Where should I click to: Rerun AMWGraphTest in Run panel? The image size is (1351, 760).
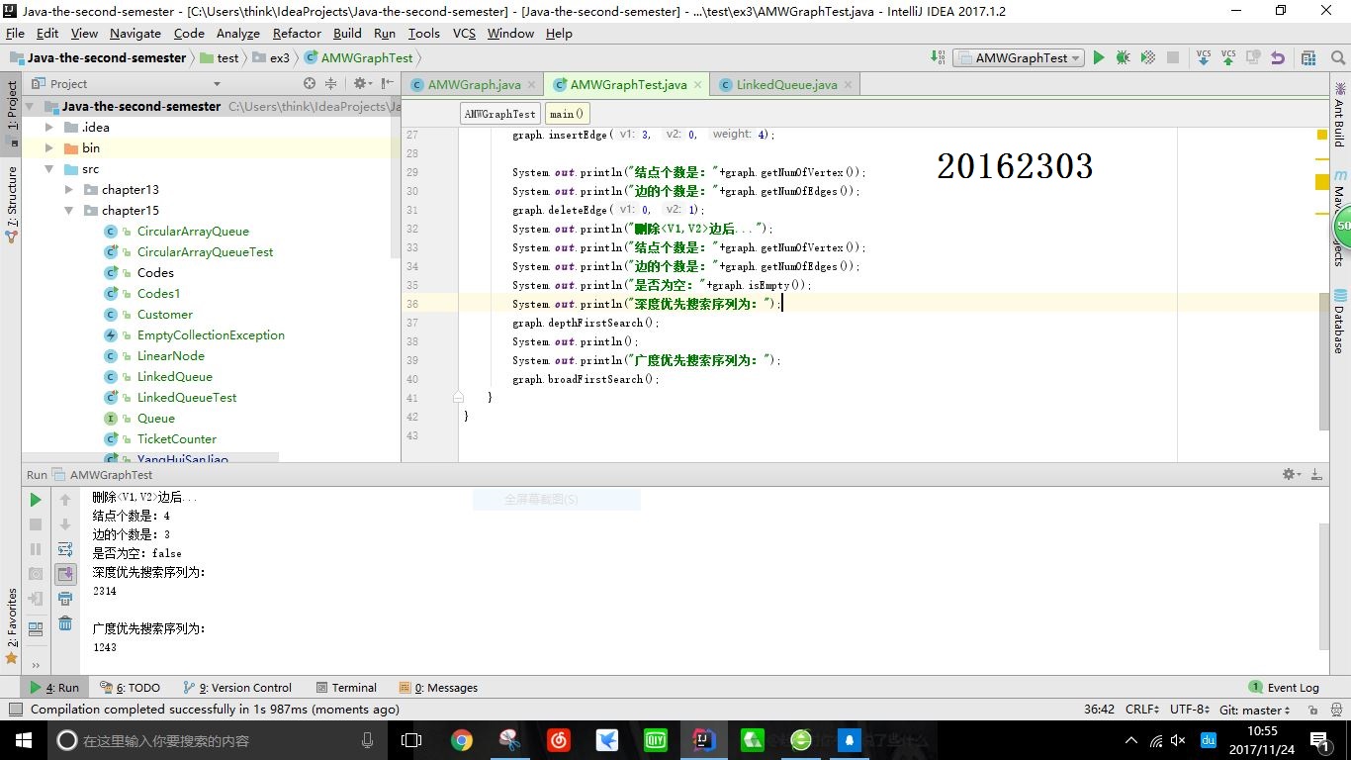[x=36, y=500]
